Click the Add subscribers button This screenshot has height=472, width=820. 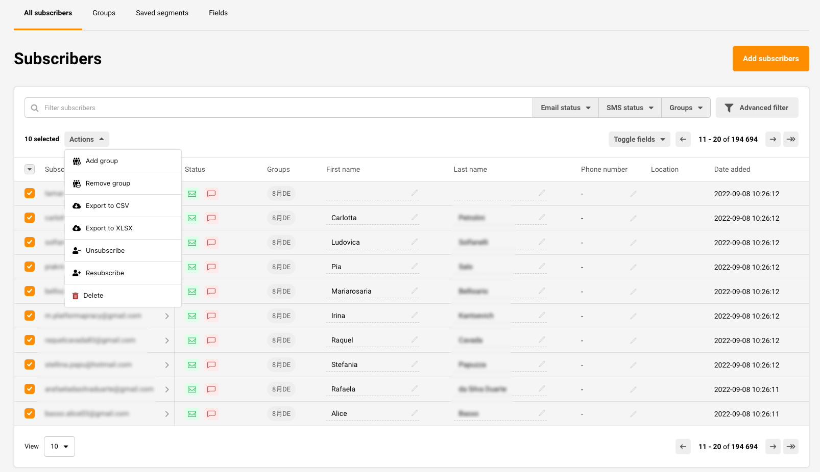point(770,59)
